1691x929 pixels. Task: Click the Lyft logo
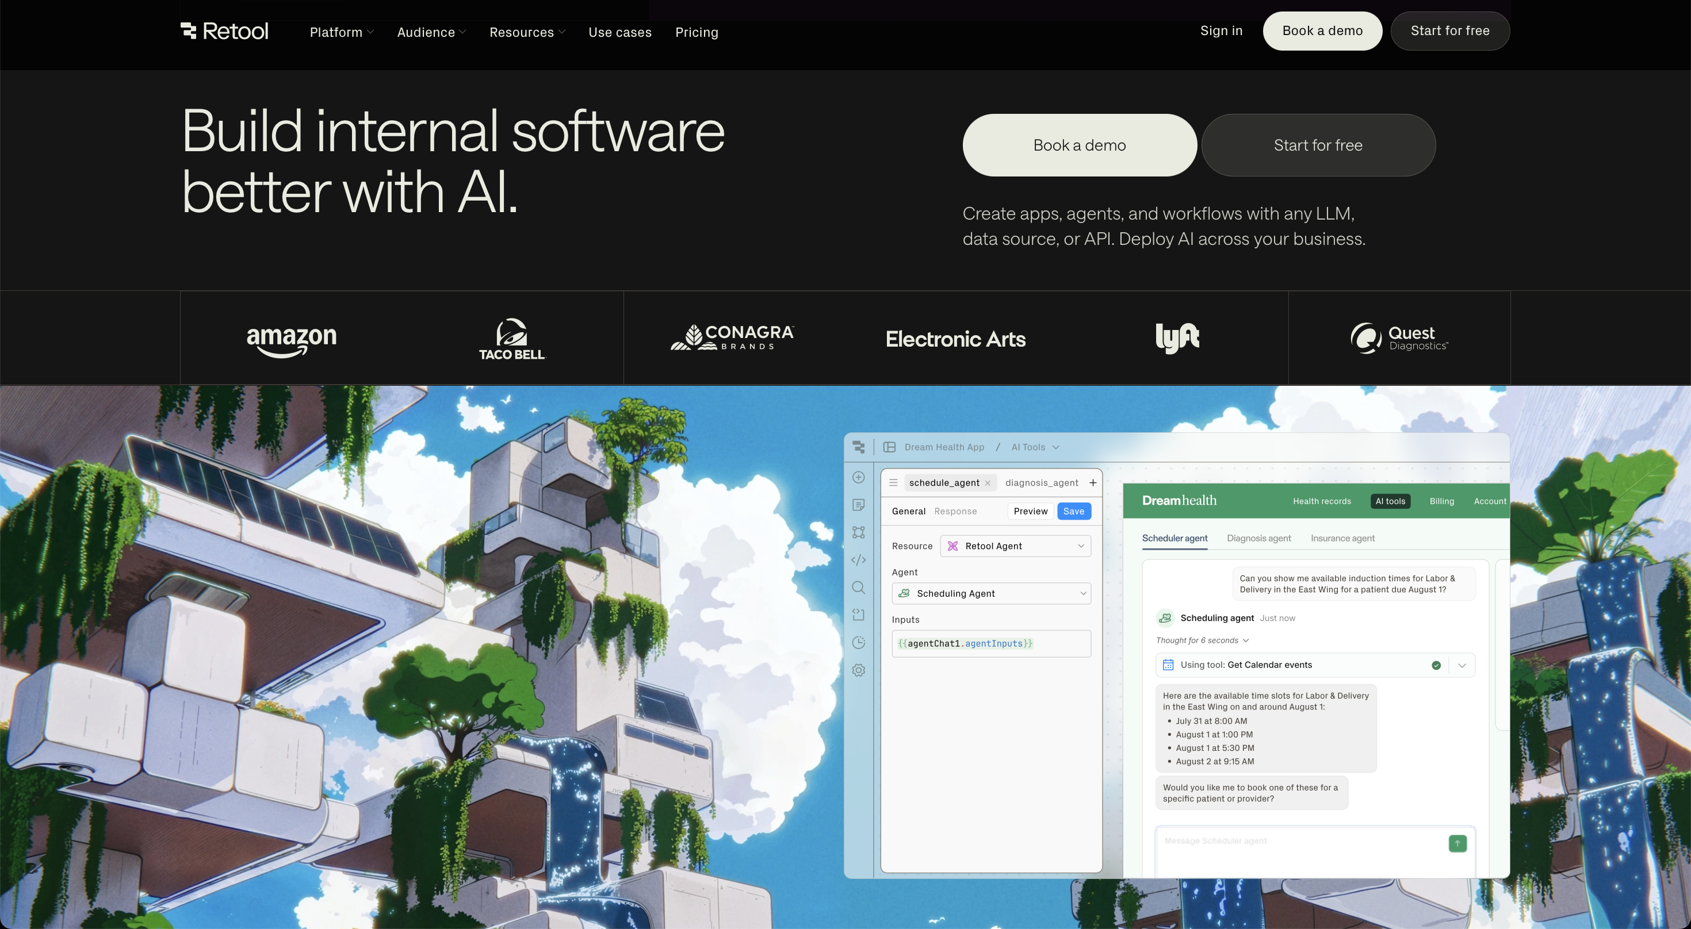[x=1178, y=339]
